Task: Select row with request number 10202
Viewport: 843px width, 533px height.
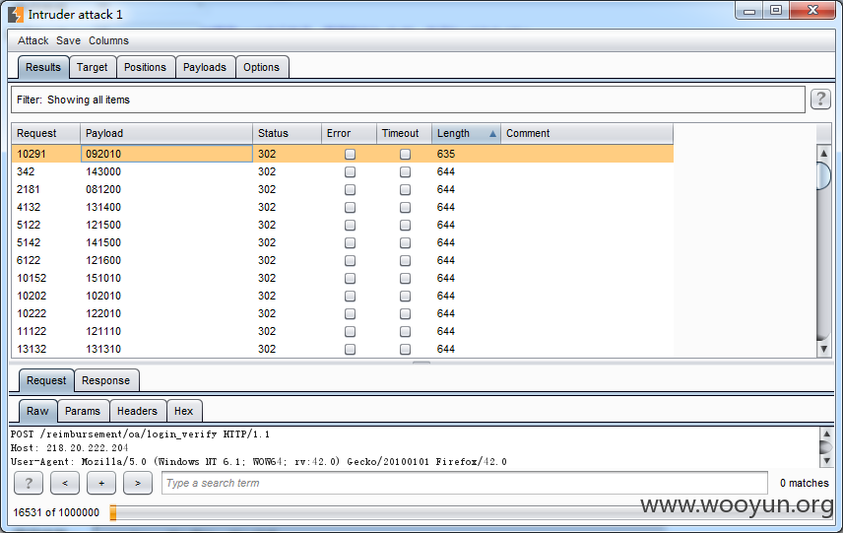Action: [343, 297]
